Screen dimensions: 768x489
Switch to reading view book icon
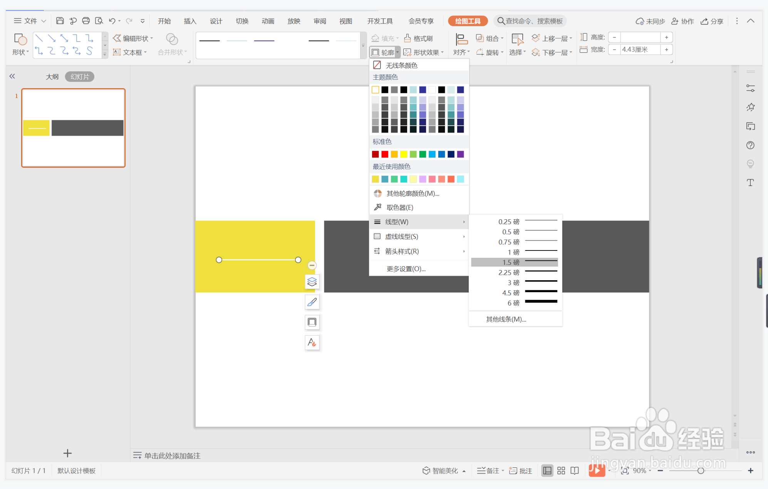[x=575, y=471]
